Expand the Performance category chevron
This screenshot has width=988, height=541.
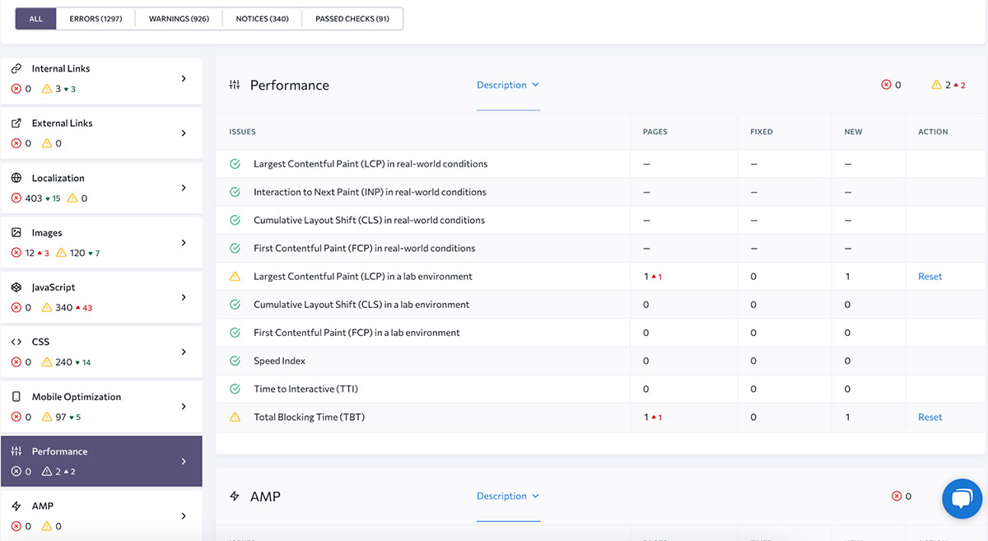tap(184, 461)
